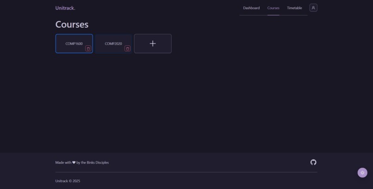Viewport: 373px width, 189px height.
Task: Open the COMP1600 course card
Action: (x=74, y=43)
